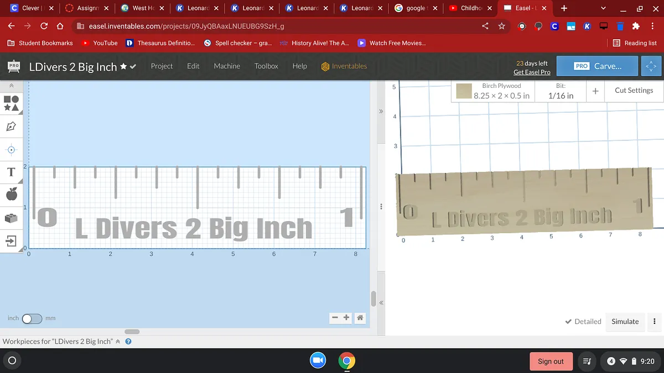This screenshot has width=664, height=373.
Task: Open the preview three-dot options menu
Action: click(x=655, y=322)
